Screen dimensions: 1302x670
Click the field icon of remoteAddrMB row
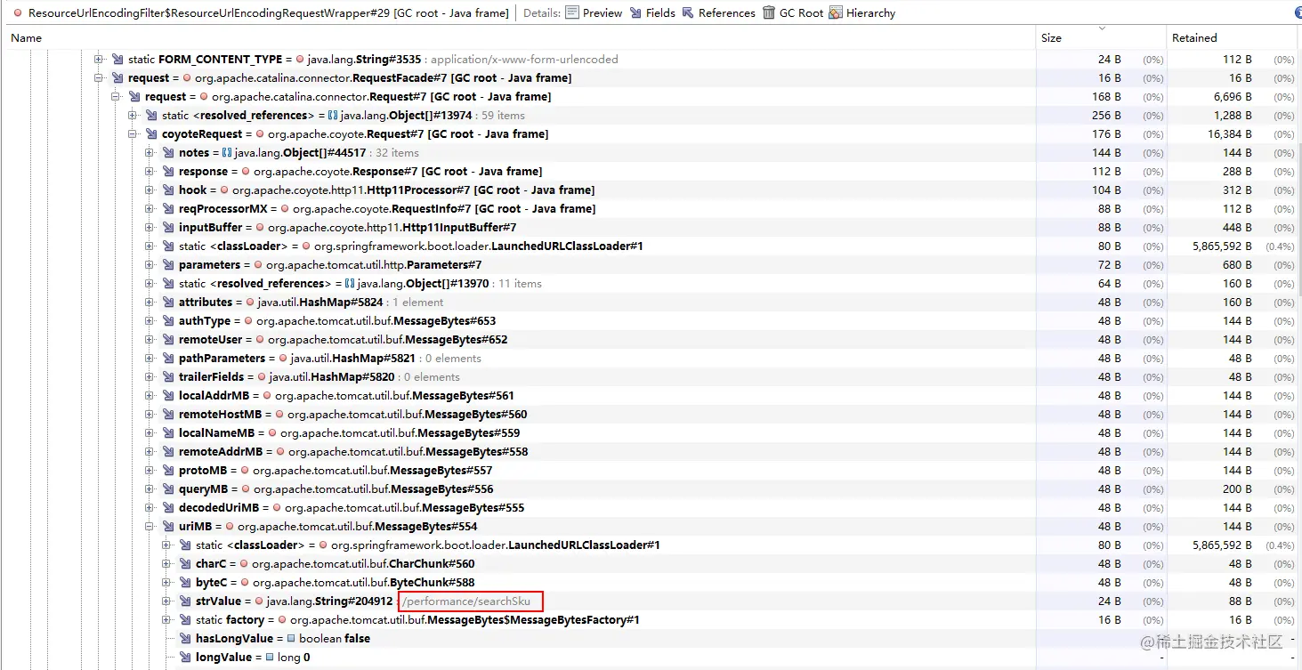(x=168, y=452)
